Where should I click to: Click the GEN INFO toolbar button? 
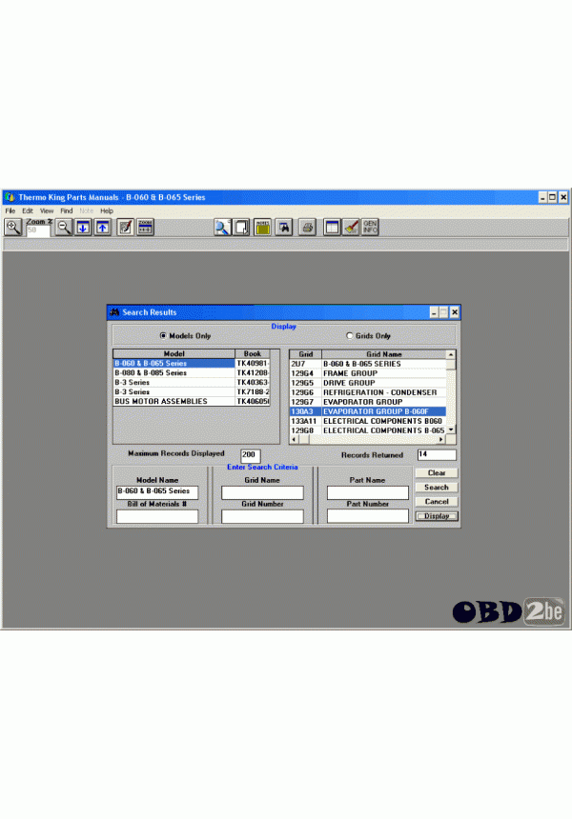click(x=370, y=227)
